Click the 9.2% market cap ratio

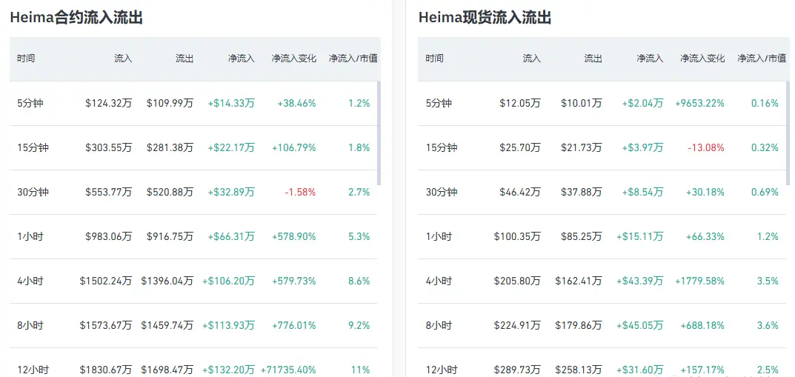pos(359,325)
